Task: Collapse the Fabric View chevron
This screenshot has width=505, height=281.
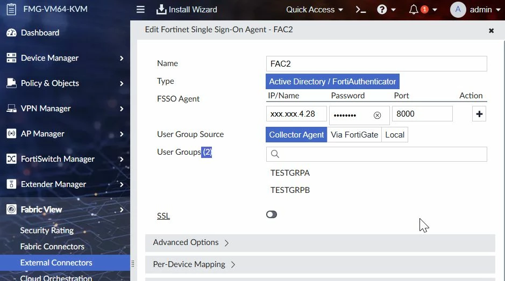Action: point(122,210)
